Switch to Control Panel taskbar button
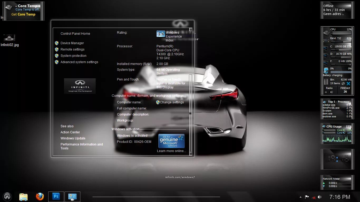360x202 pixels. [72, 196]
